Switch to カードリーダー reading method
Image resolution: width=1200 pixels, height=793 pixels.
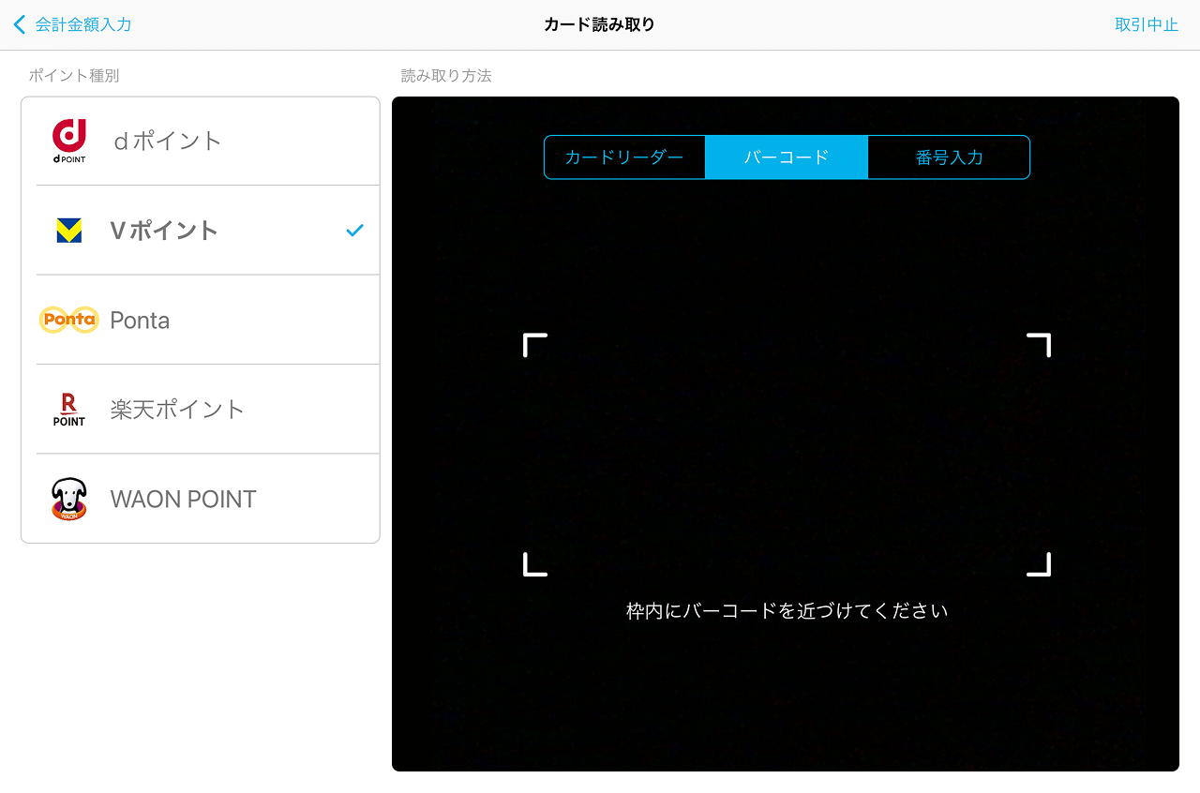(x=624, y=157)
